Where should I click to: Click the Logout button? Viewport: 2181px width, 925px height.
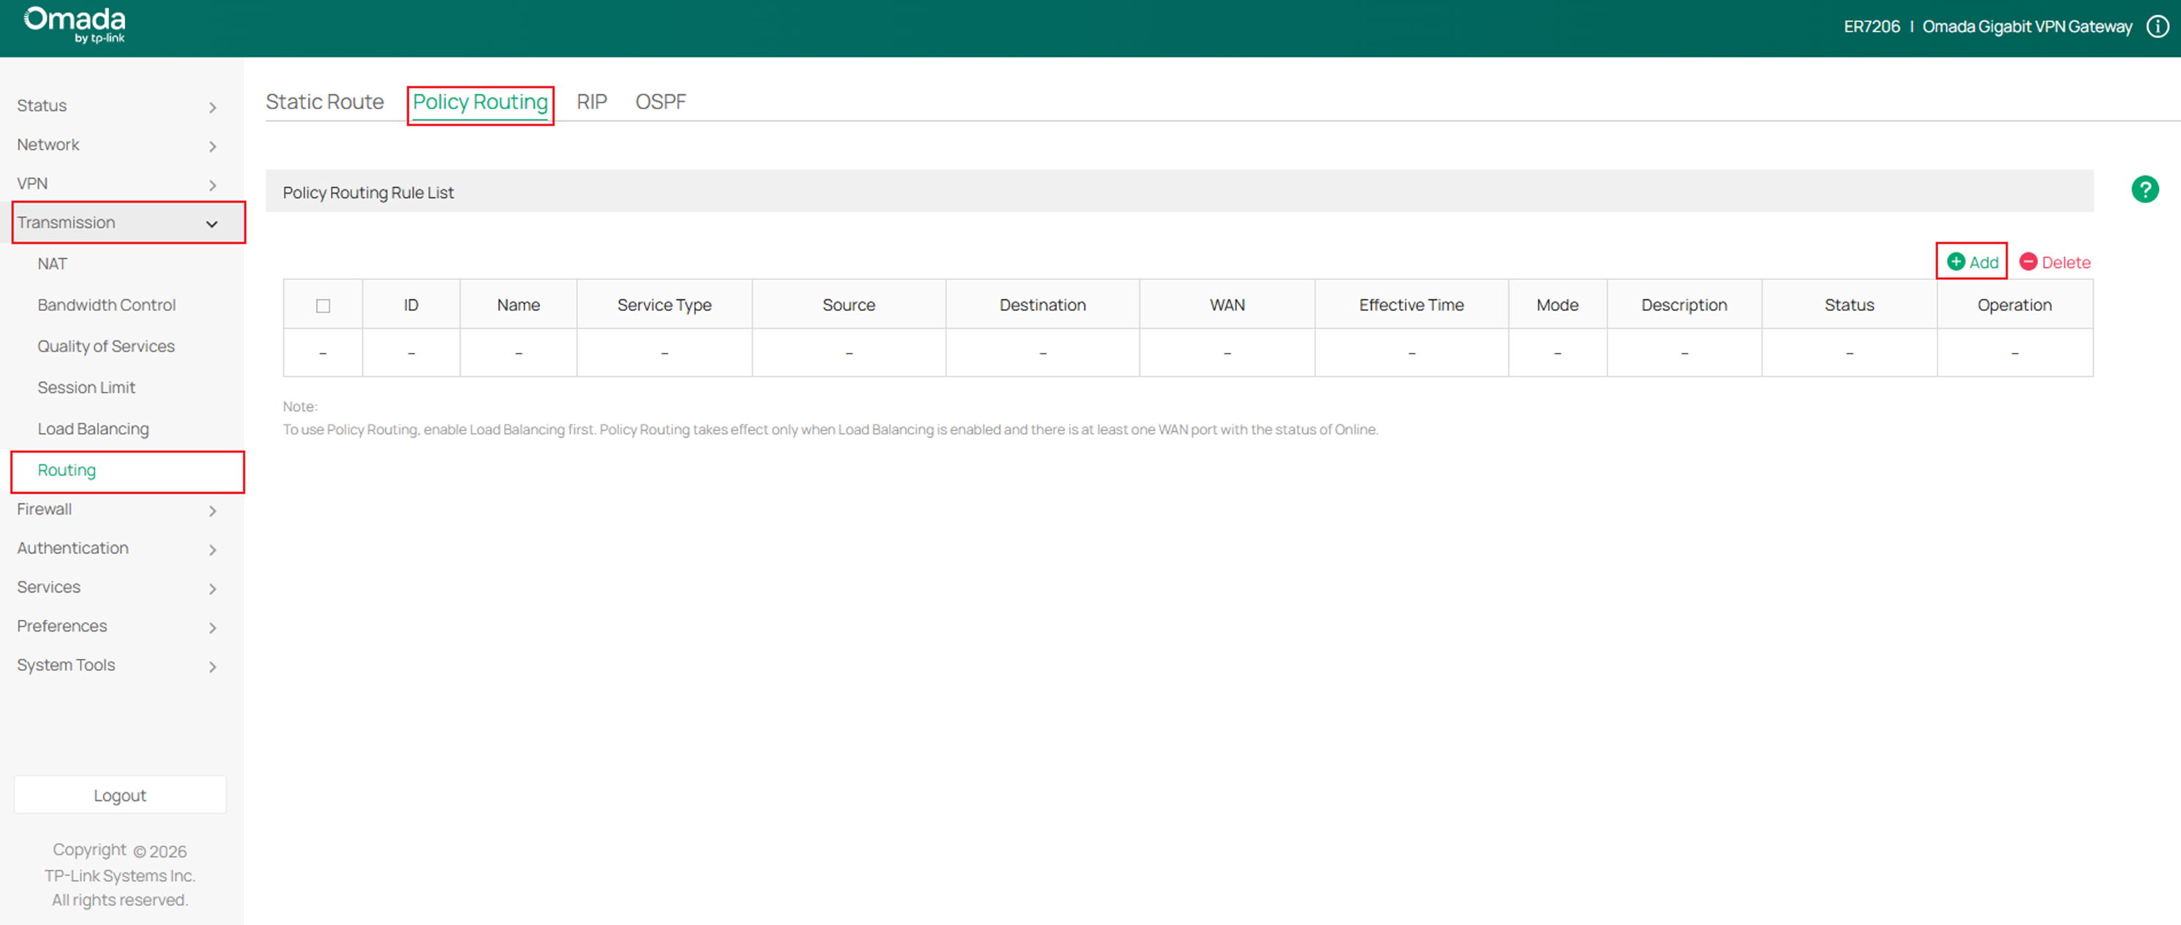point(120,794)
